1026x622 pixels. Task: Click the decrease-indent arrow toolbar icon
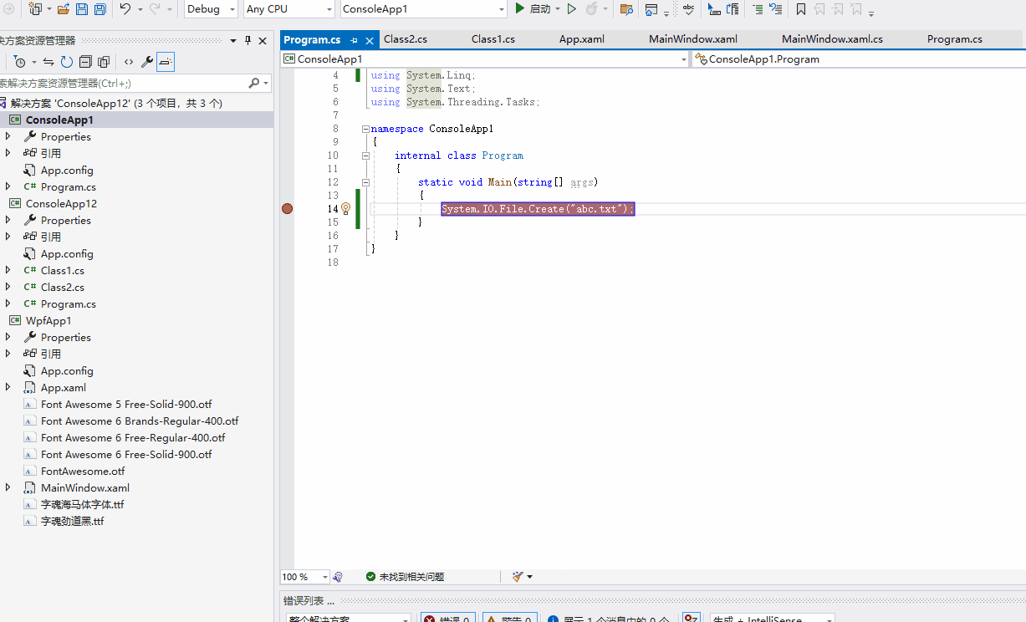776,9
